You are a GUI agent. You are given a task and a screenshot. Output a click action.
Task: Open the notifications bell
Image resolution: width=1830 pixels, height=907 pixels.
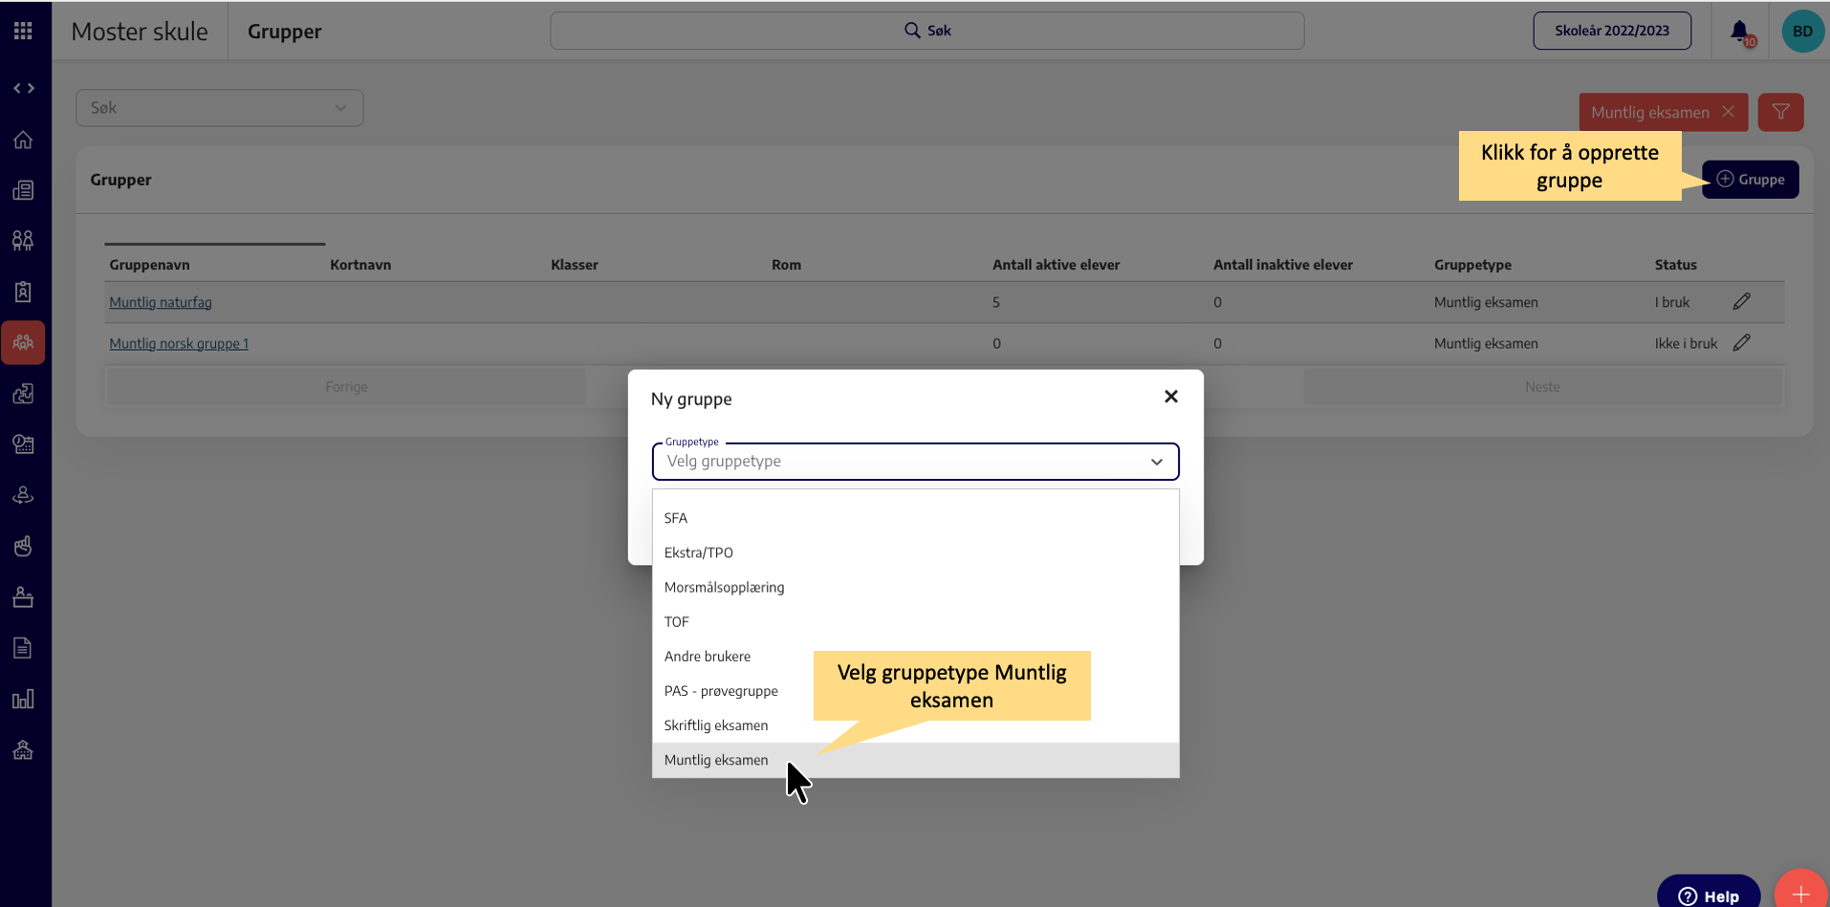point(1741,32)
